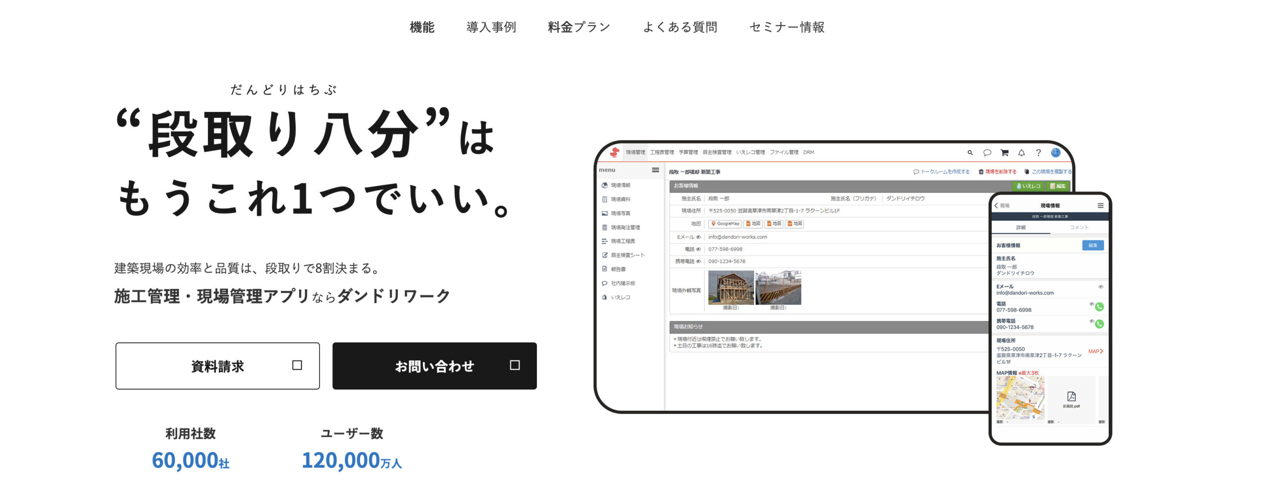Open the blue user avatar icon

pos(1056,153)
